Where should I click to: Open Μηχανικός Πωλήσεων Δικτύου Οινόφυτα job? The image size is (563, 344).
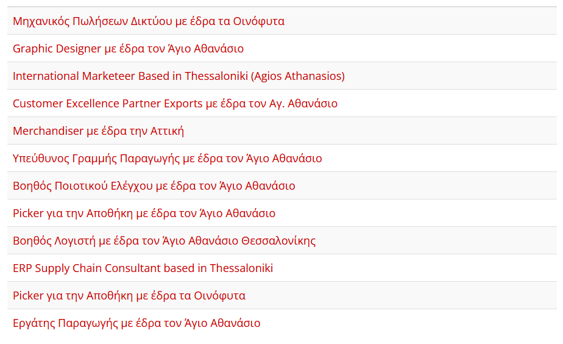point(149,21)
